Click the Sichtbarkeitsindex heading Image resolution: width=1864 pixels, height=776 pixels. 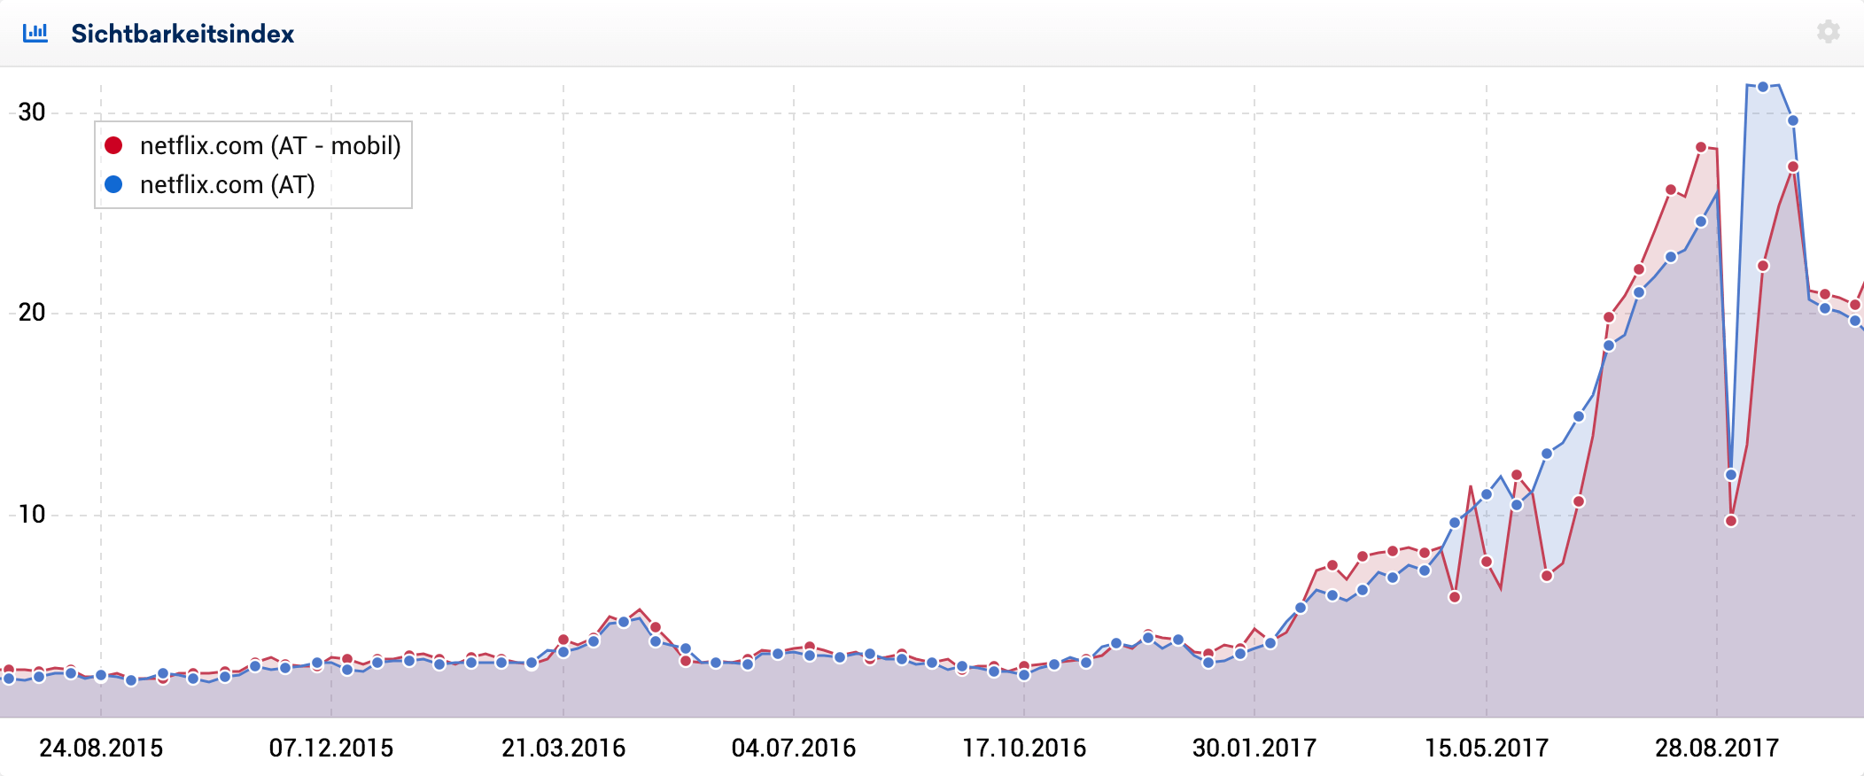coord(183,34)
